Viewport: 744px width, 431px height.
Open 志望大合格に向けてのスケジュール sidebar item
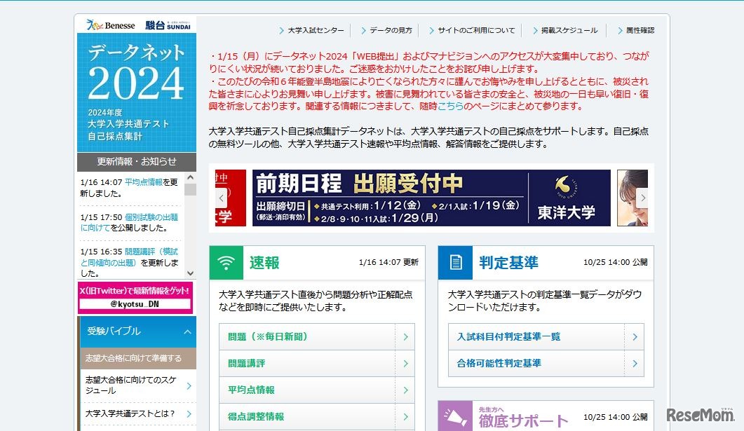(136, 385)
